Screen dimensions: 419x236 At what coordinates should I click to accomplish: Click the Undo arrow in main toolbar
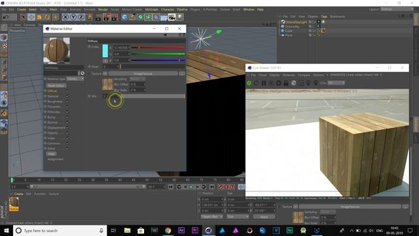6,17
